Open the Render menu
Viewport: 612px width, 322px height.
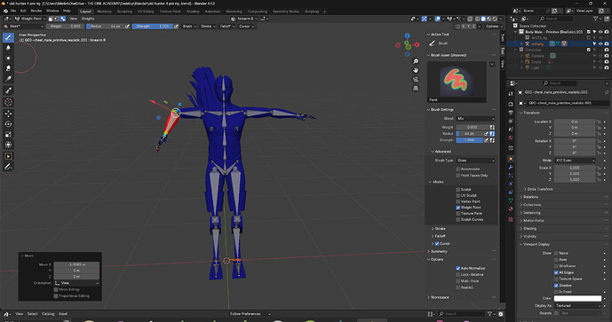(36, 11)
